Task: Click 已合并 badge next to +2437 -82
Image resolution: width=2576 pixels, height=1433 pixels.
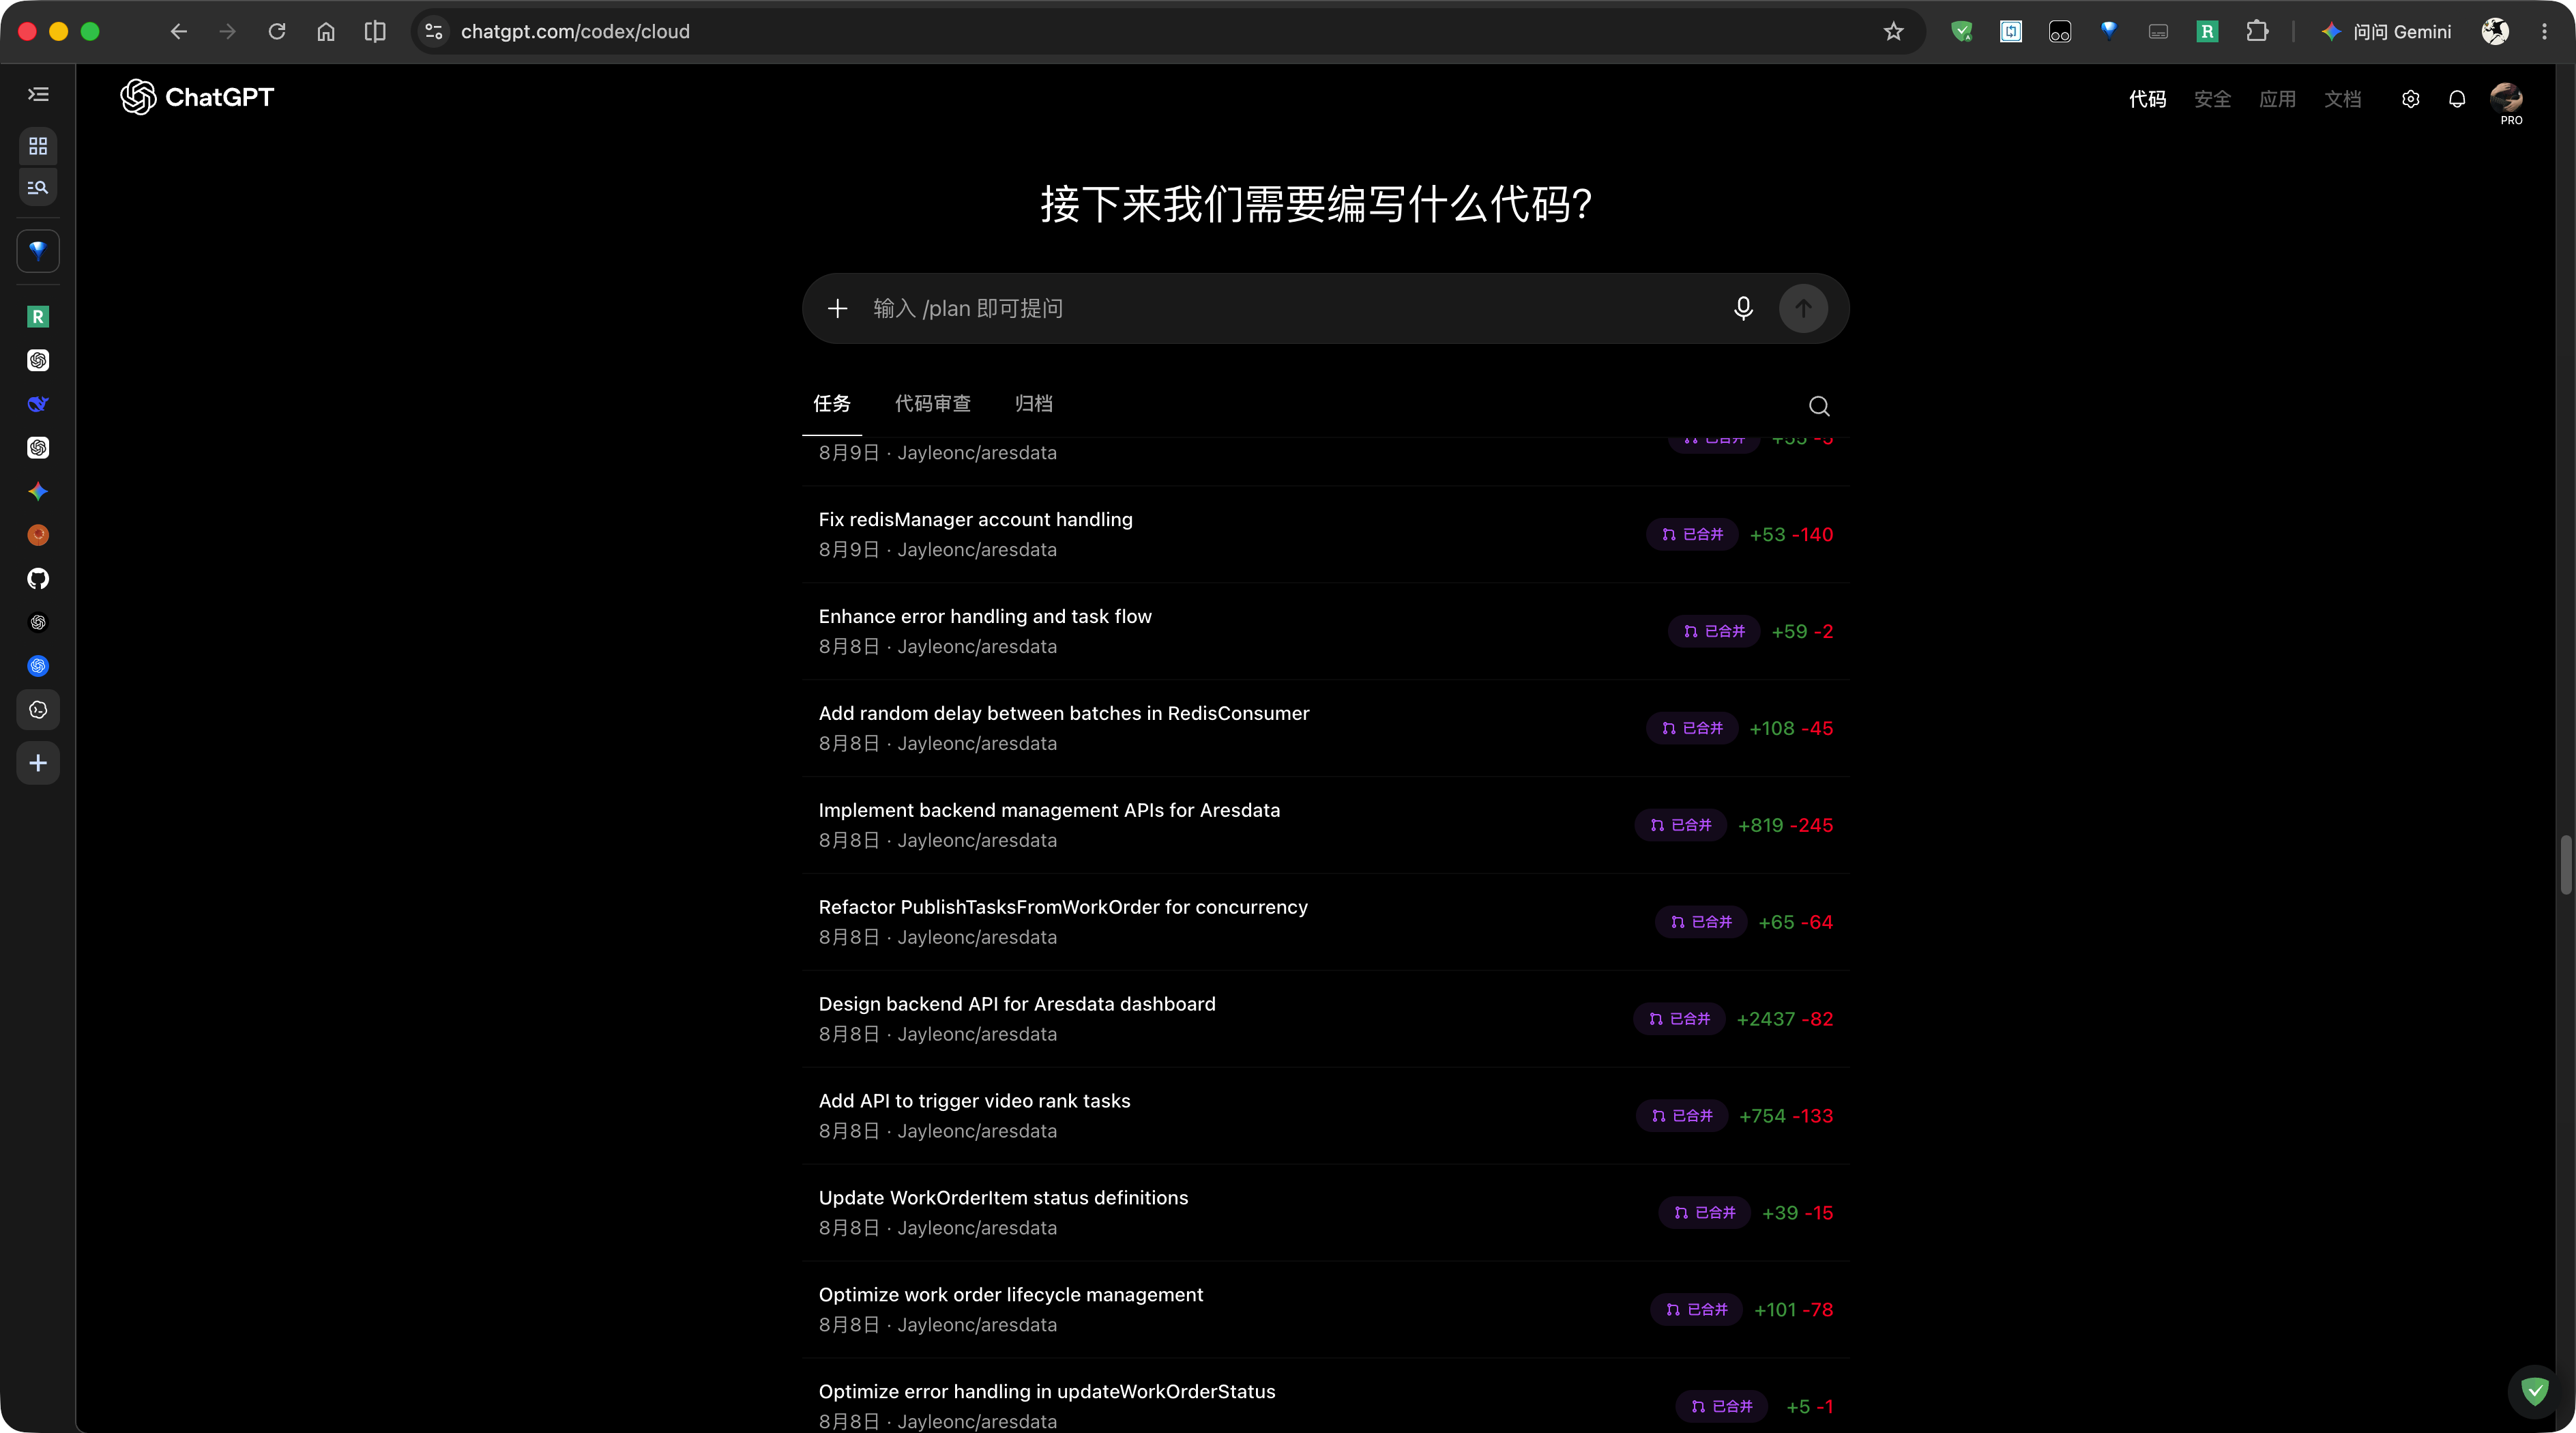Action: pyautogui.click(x=1679, y=1019)
